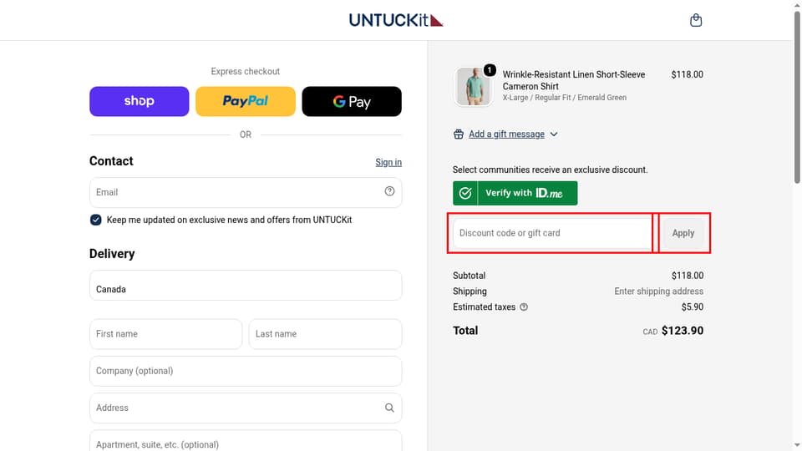This screenshot has width=802, height=451.
Task: Click the UNTUCKit logo
Action: click(x=396, y=20)
